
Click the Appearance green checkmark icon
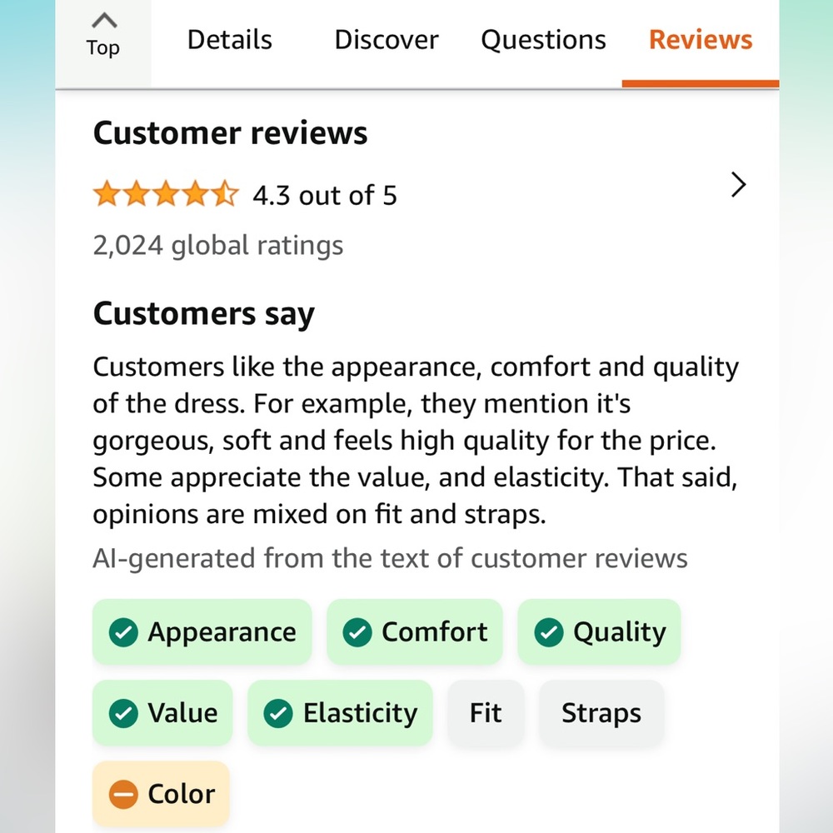[x=123, y=632]
